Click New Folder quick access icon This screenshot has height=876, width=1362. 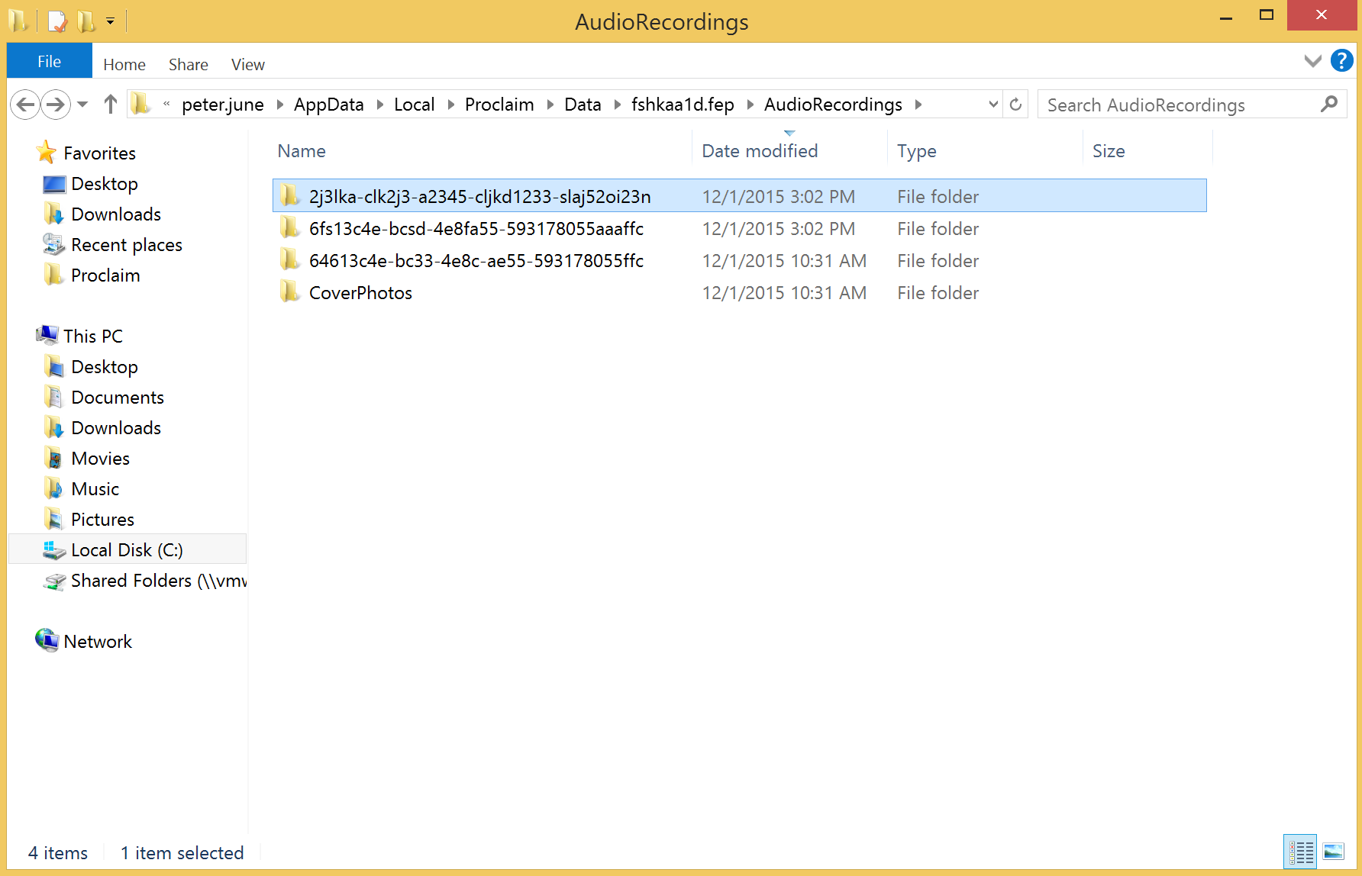coord(86,21)
